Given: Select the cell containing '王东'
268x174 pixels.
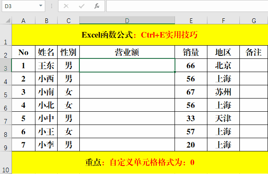Looking at the screenshot, I should point(47,65).
